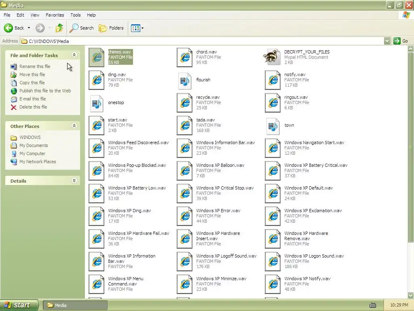
Task: Select the flourish media file icon
Action: 184,81
